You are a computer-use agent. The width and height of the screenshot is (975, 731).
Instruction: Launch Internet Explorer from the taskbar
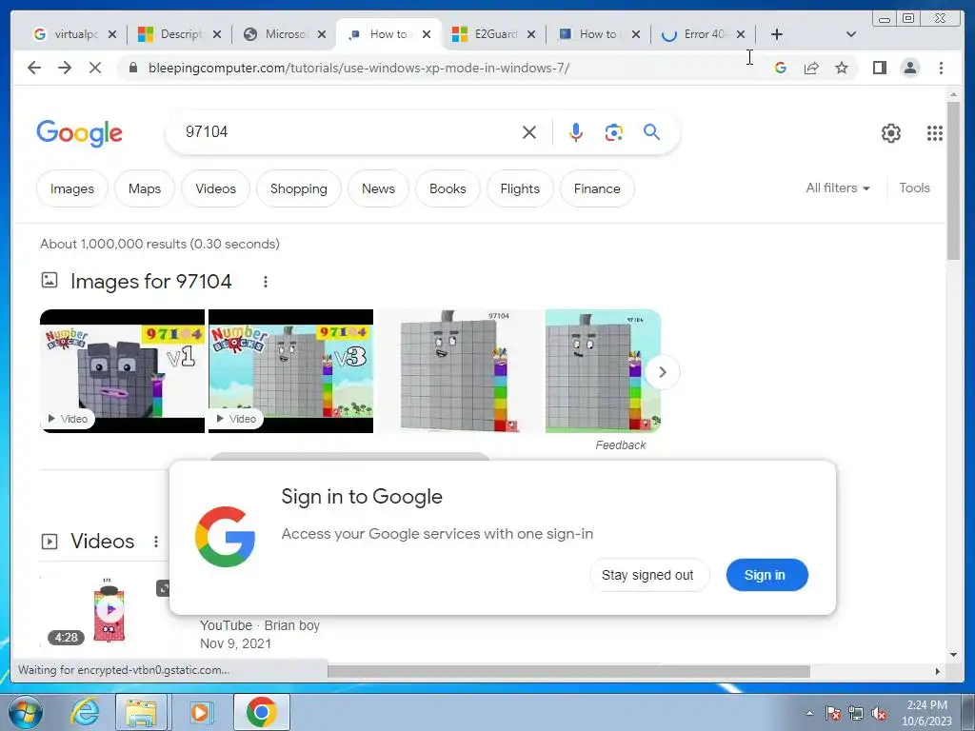point(85,713)
